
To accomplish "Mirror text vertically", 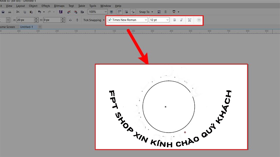I will (x=77, y=20).
